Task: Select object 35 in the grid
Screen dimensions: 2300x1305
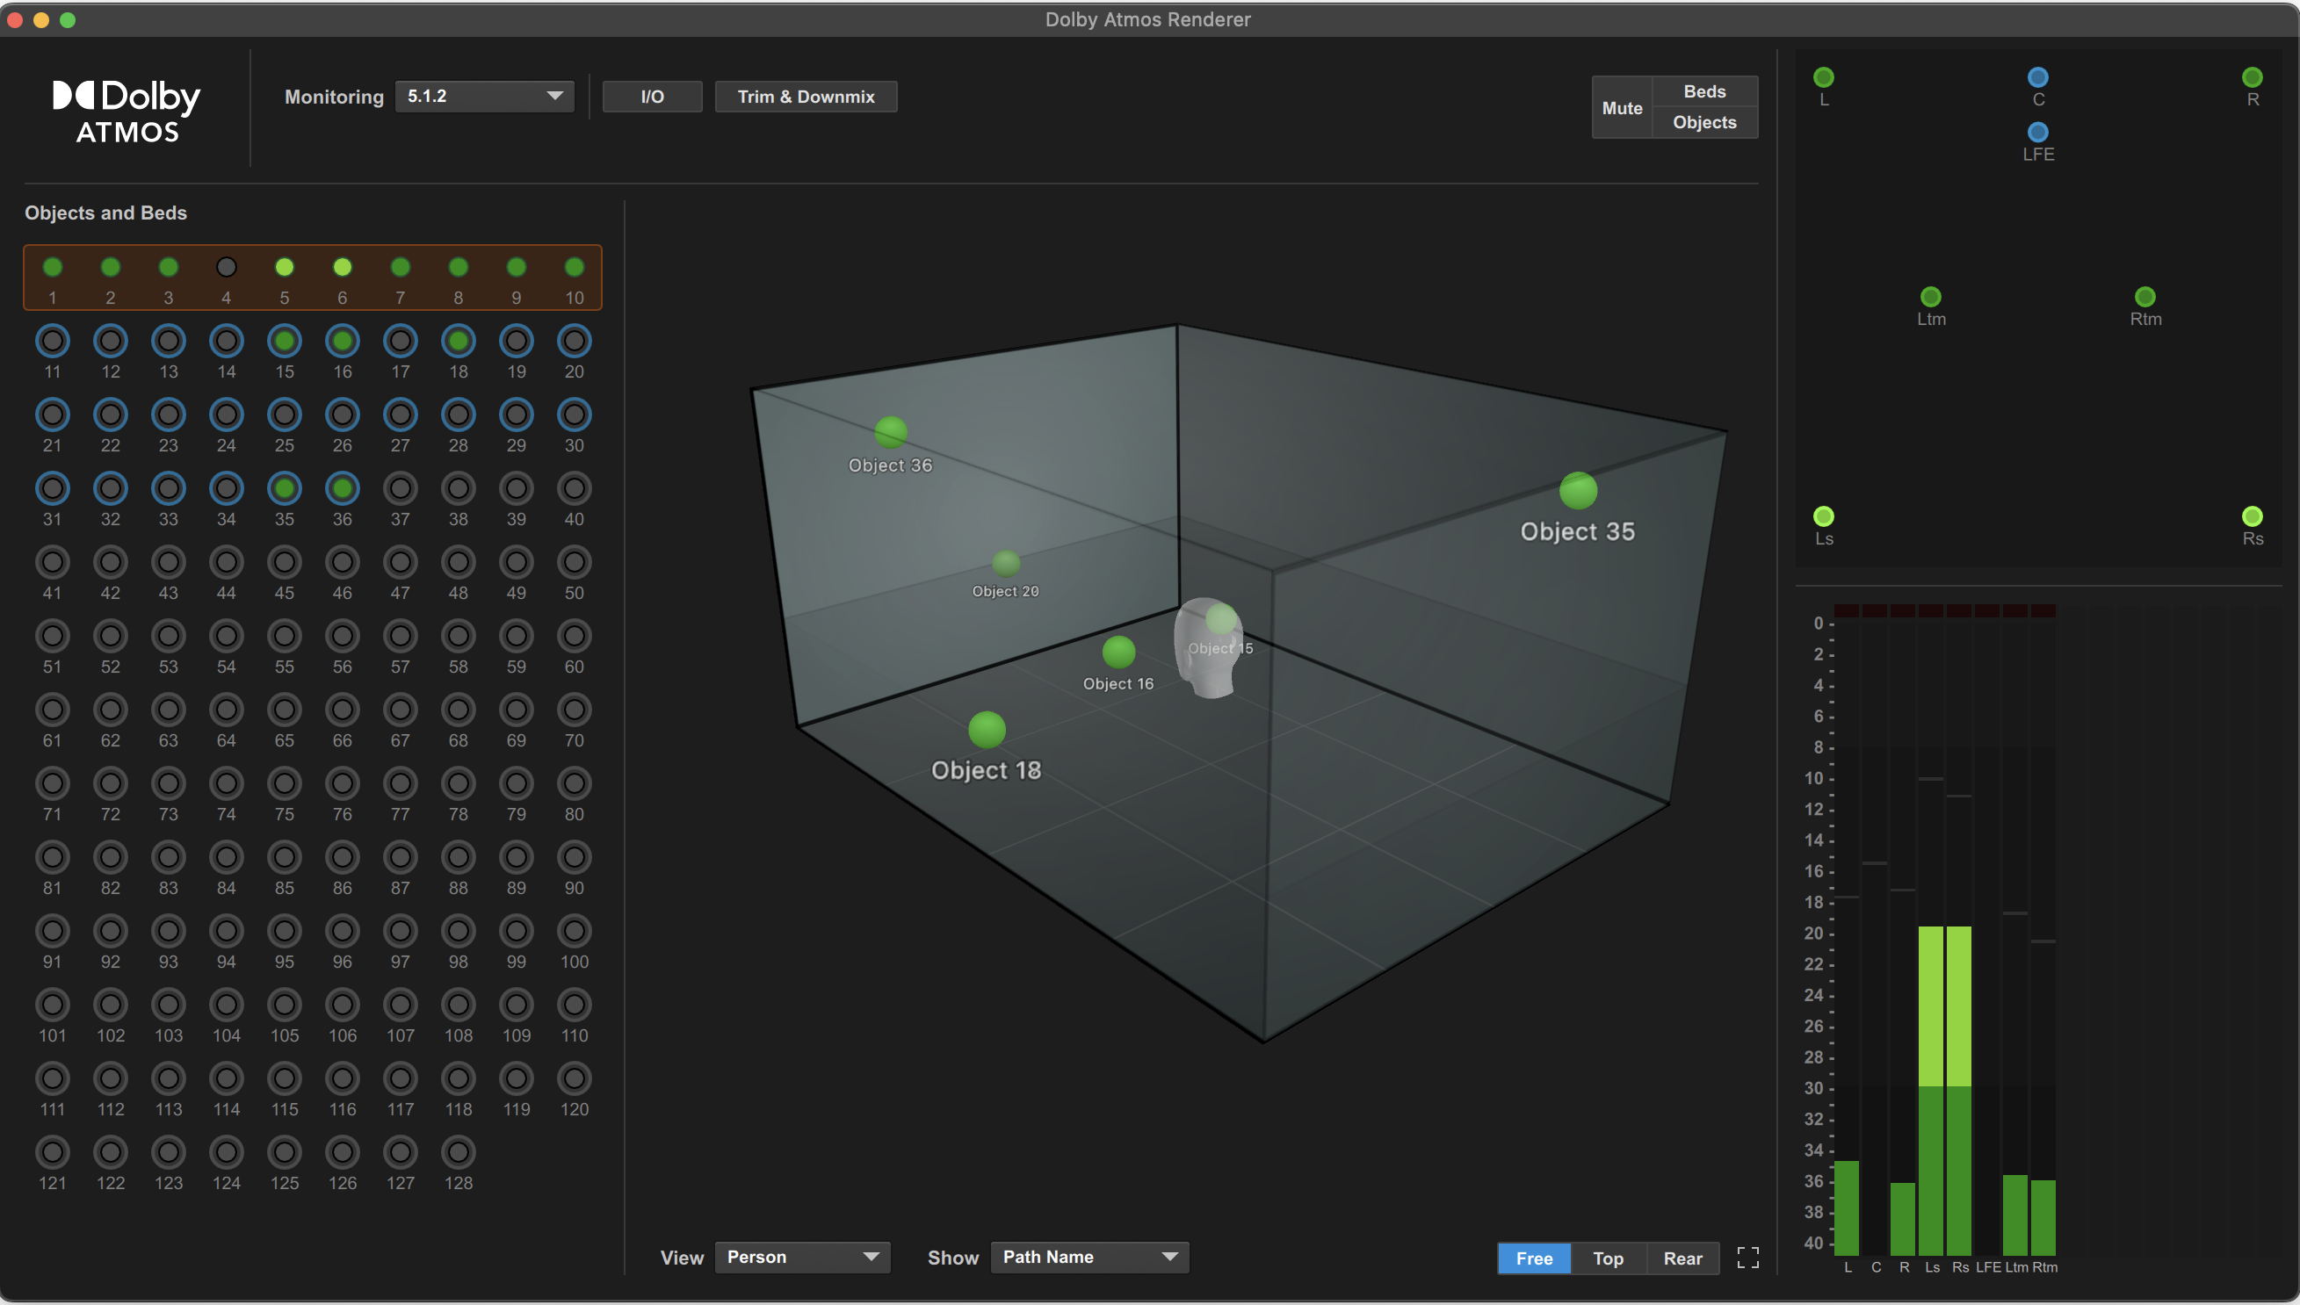Action: click(x=284, y=488)
